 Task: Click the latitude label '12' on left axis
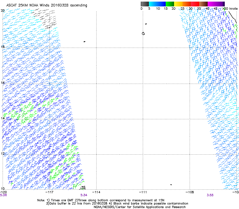[x=3, y=154]
